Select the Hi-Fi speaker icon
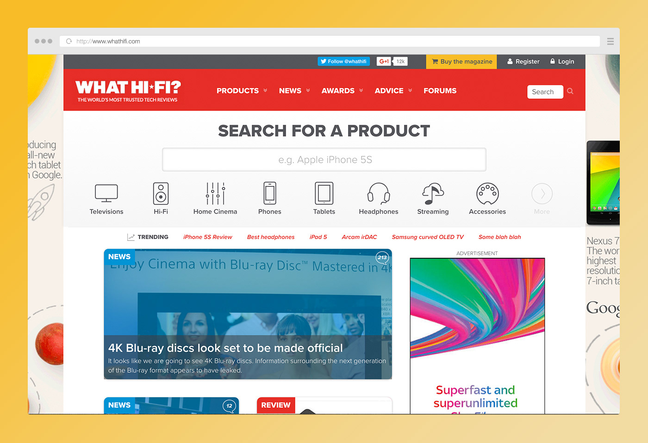The image size is (648, 443). click(161, 193)
